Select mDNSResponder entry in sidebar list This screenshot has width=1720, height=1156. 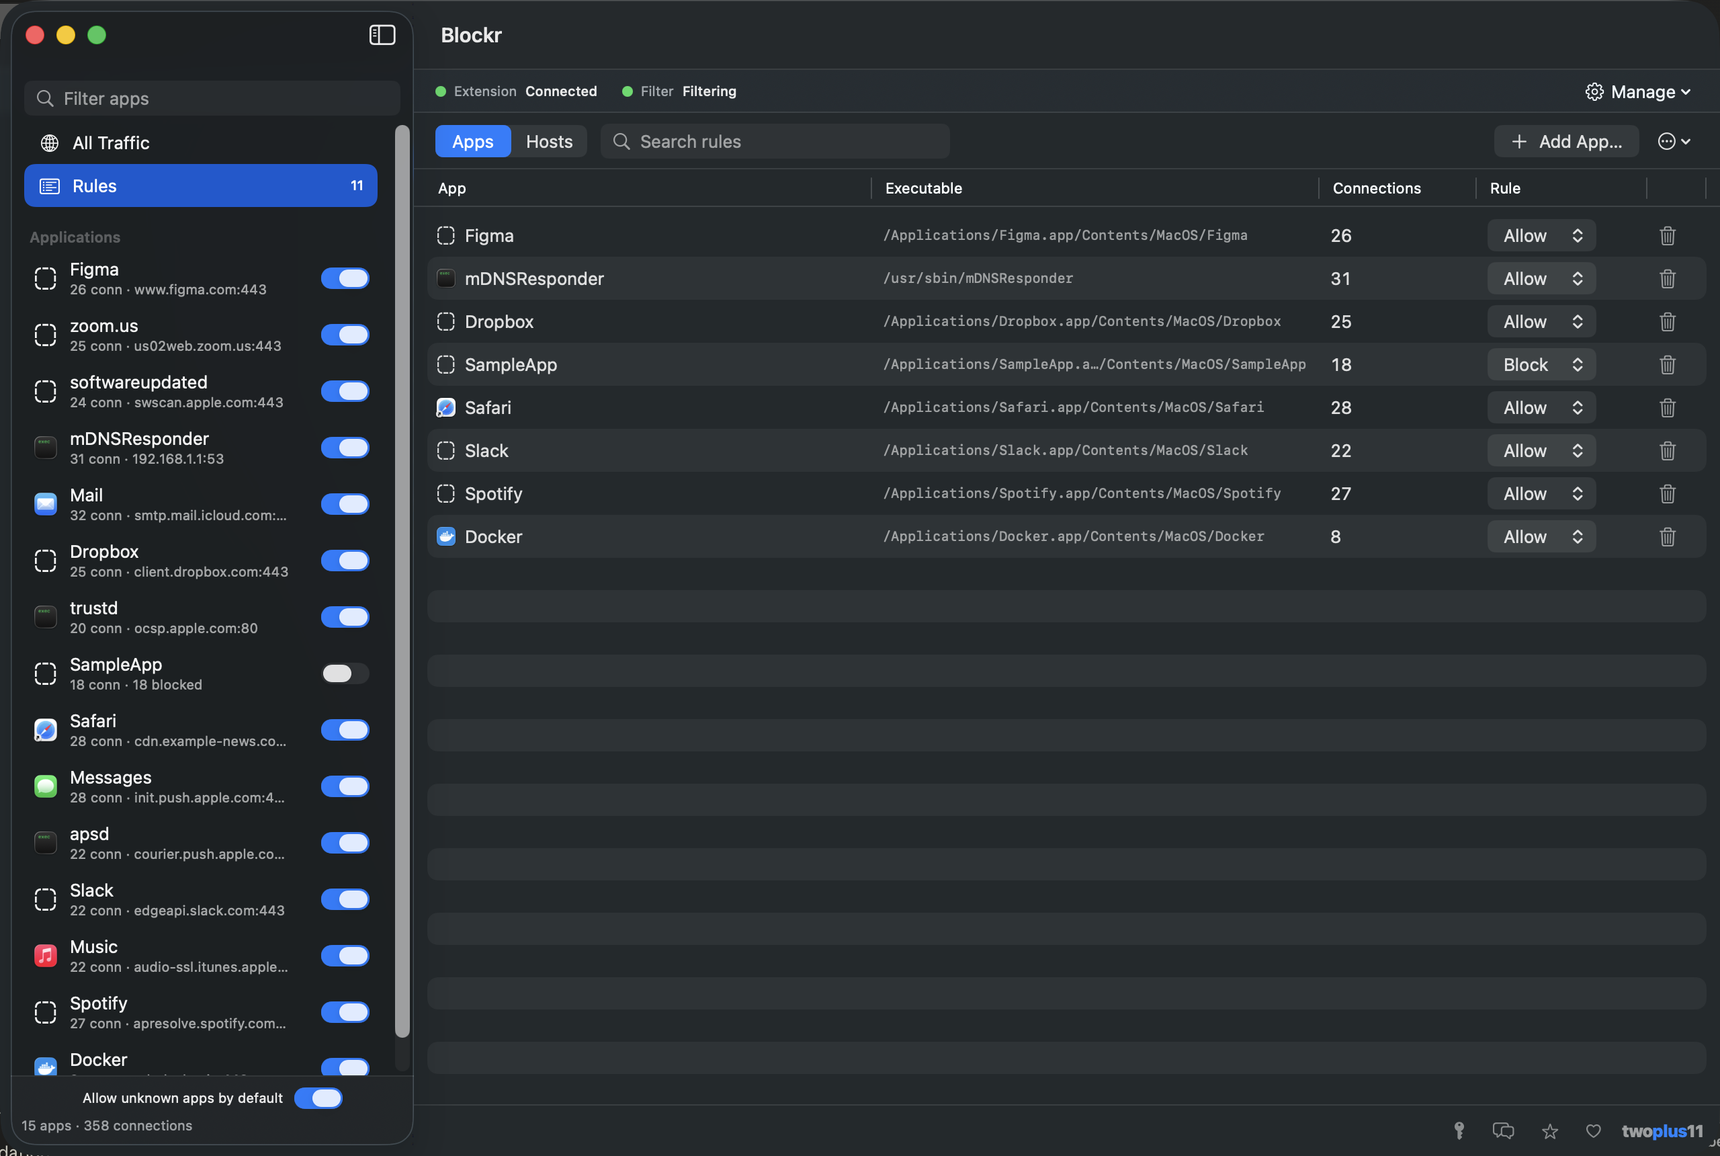coord(200,448)
